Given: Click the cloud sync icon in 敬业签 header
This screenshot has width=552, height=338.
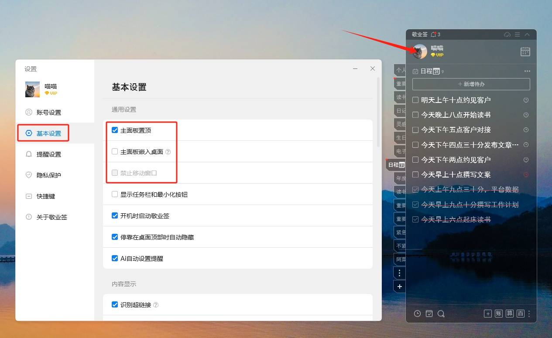Looking at the screenshot, I should tap(507, 34).
